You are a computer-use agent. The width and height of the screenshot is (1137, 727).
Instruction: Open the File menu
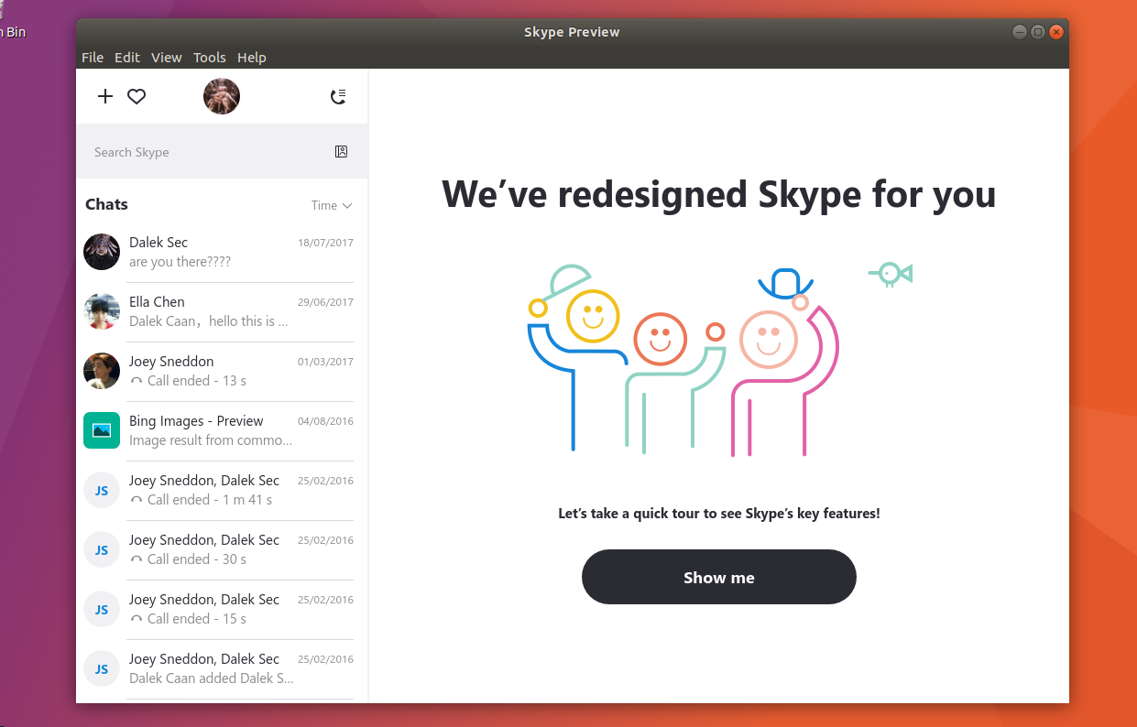[93, 58]
